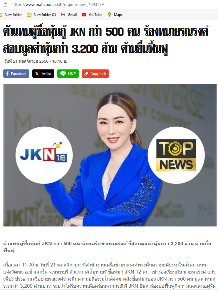This screenshot has height=290, width=218.
Task: Copy the article link
Action: coord(95,74)
